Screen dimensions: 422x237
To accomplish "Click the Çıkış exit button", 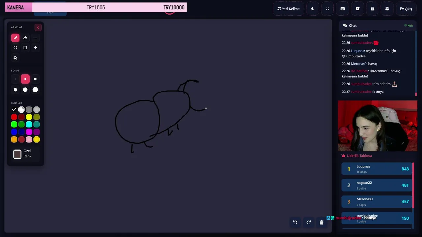I will [x=406, y=9].
